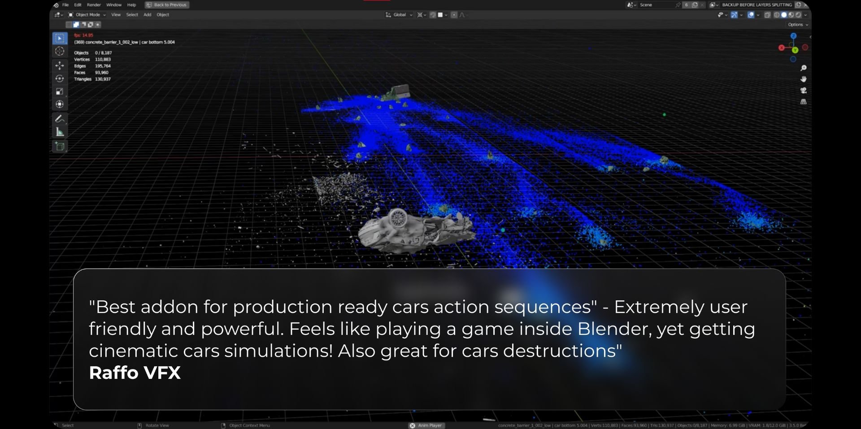The image size is (861, 429).
Task: Click the Objects 0 / 8,187 stat
Action: click(x=93, y=53)
